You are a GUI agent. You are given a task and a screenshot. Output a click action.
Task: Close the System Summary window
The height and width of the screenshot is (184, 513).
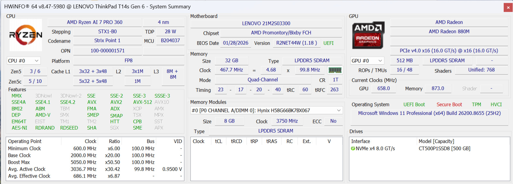(508, 7)
